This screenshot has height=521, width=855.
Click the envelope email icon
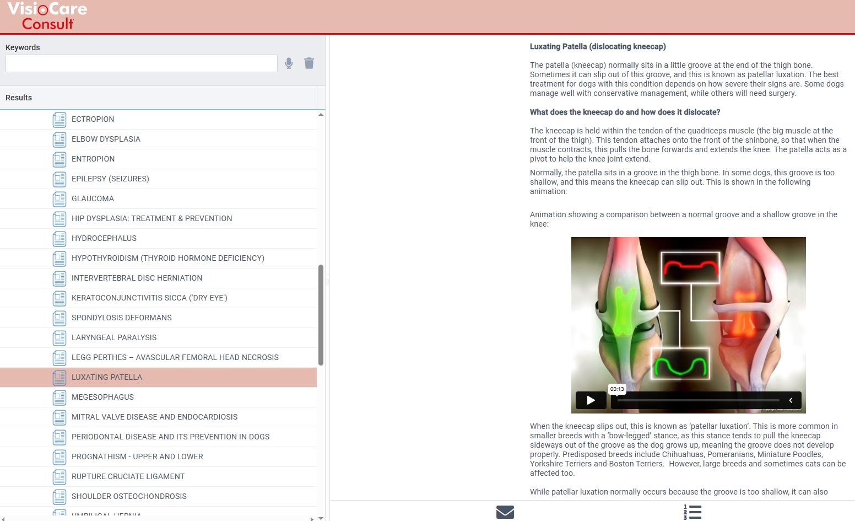[505, 512]
